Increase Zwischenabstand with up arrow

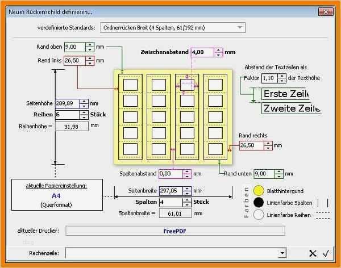(218, 50)
